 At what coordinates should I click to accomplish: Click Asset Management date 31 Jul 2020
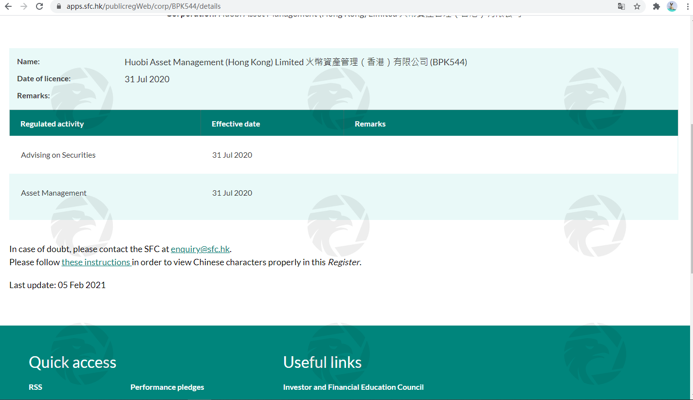click(232, 193)
